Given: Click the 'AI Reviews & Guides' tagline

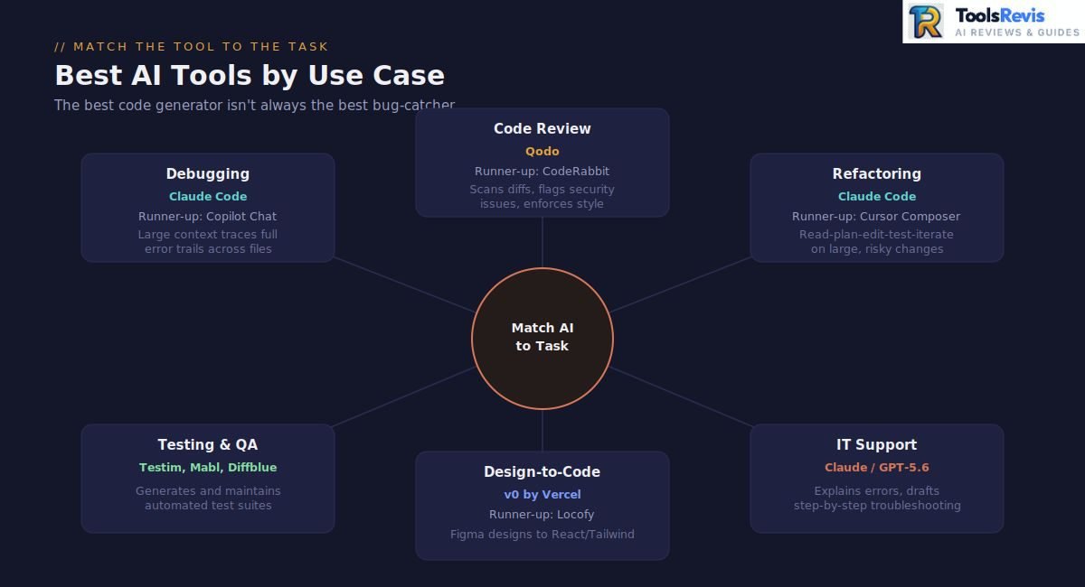Looking at the screenshot, I should point(1017,33).
